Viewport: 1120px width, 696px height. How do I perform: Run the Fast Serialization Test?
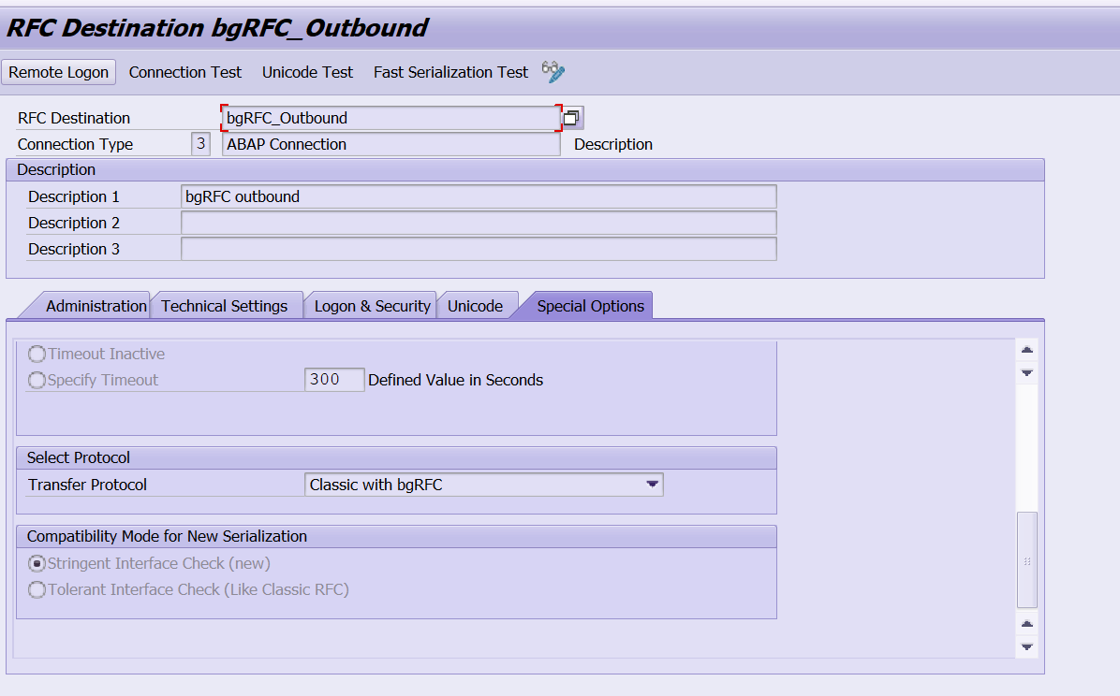pos(449,71)
